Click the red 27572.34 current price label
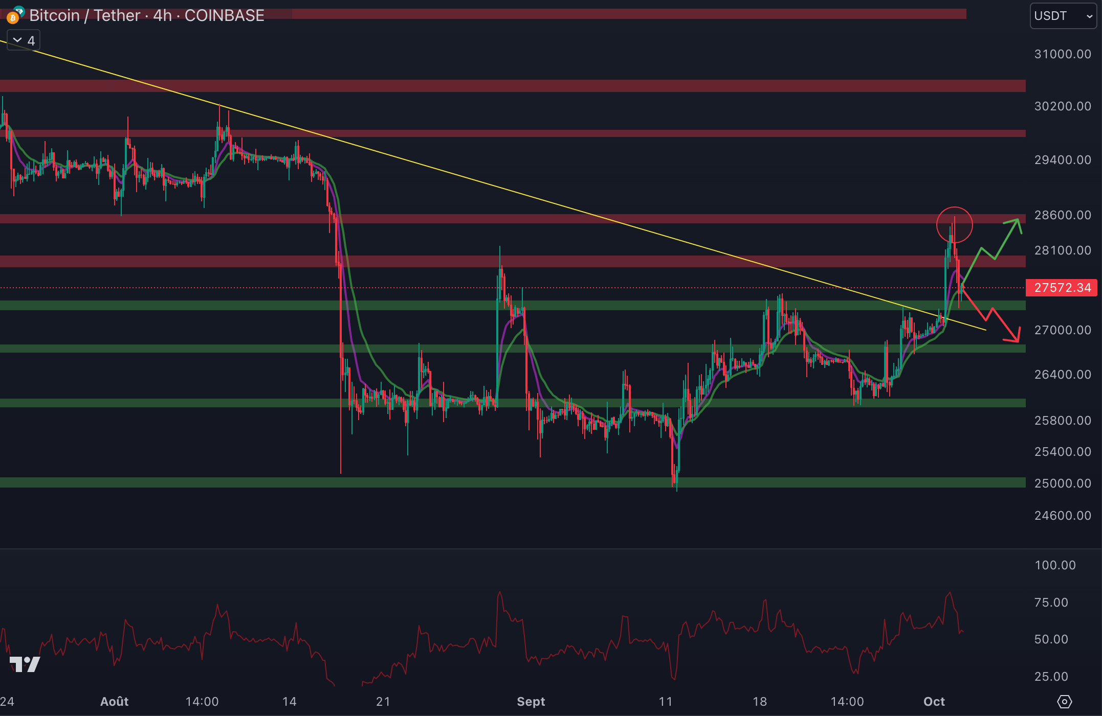 1062,288
